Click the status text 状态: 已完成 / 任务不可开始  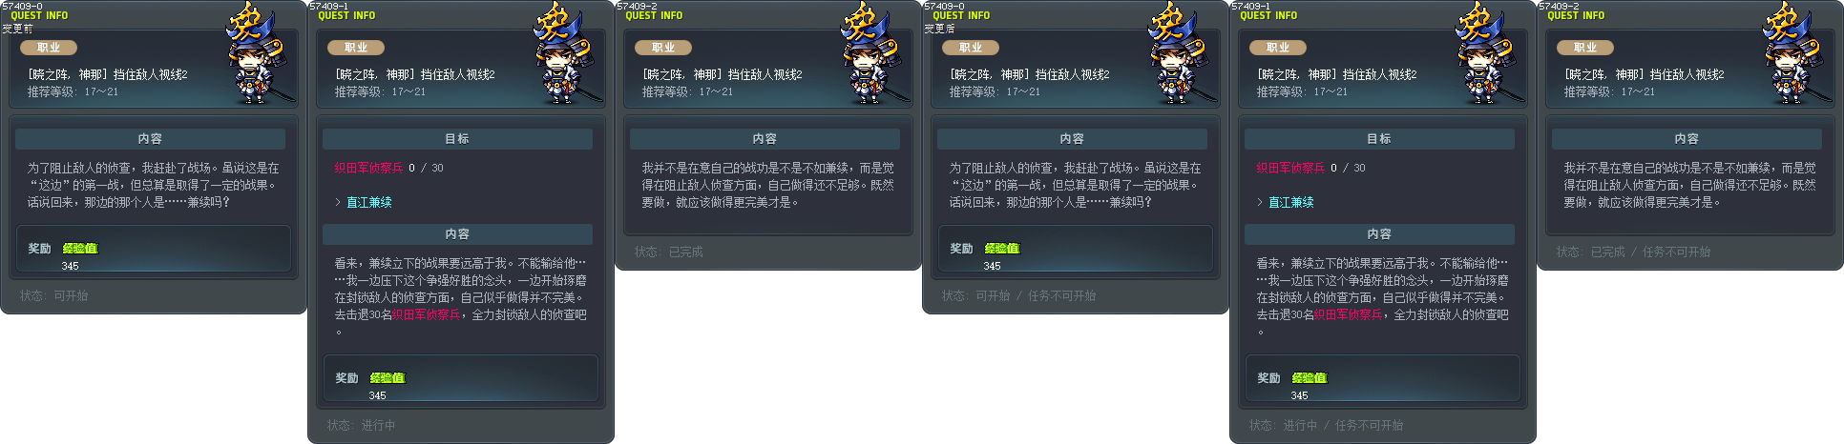point(1633,252)
